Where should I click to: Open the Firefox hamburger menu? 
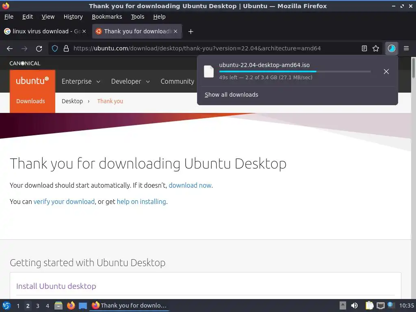point(406,48)
